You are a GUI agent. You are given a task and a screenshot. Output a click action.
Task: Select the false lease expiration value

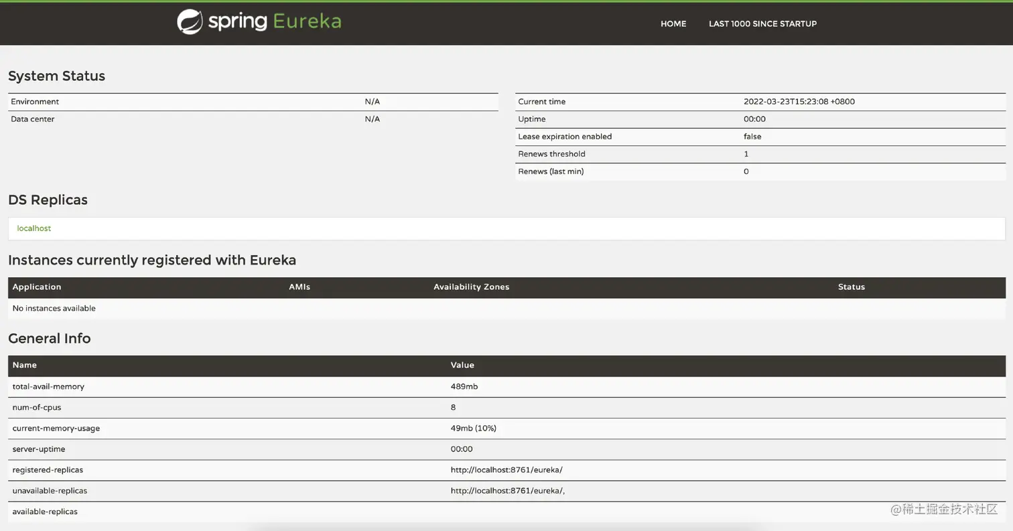pos(752,137)
